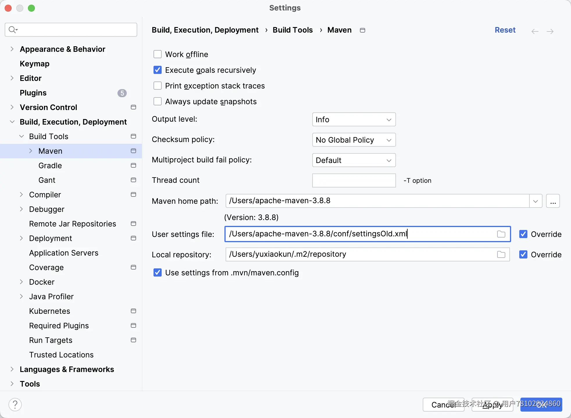
Task: Open the Checksum policy dropdown
Action: (x=354, y=140)
